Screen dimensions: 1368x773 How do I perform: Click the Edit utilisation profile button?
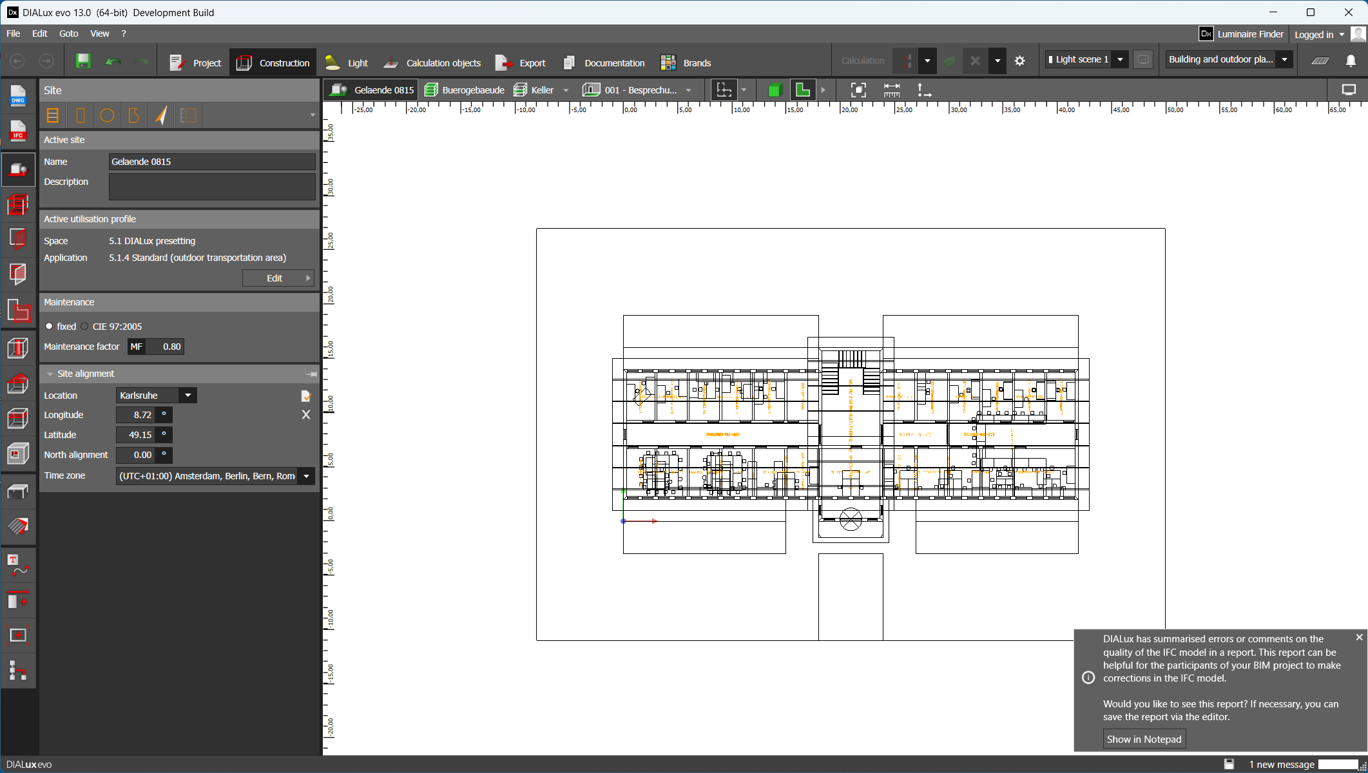(x=278, y=278)
